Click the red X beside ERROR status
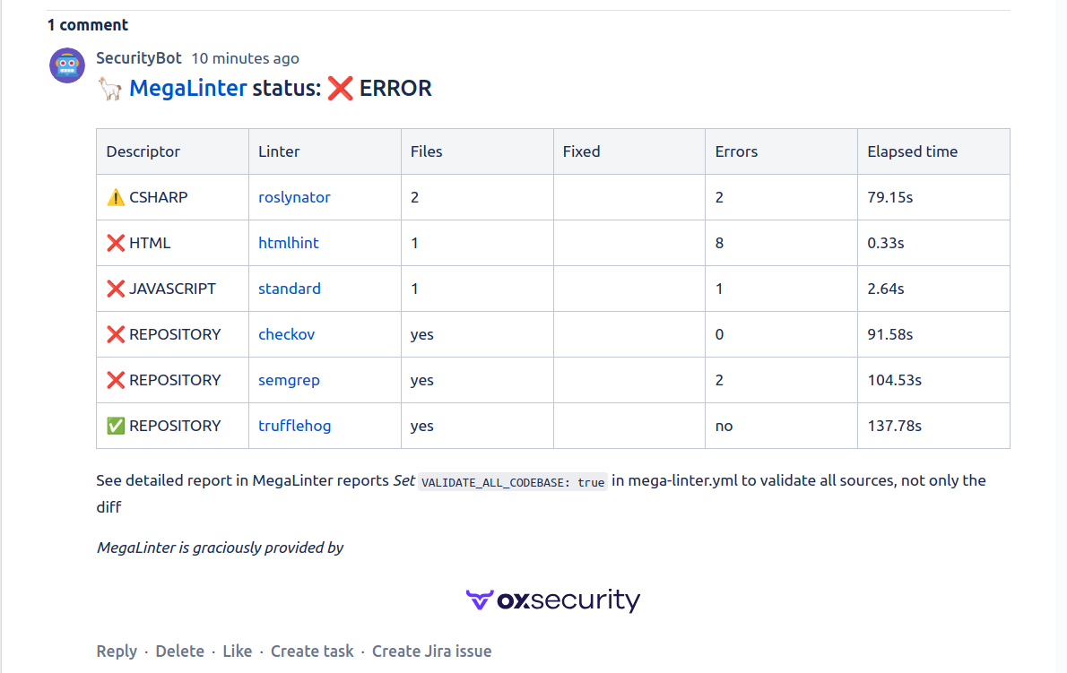The height and width of the screenshot is (673, 1067). coord(340,89)
